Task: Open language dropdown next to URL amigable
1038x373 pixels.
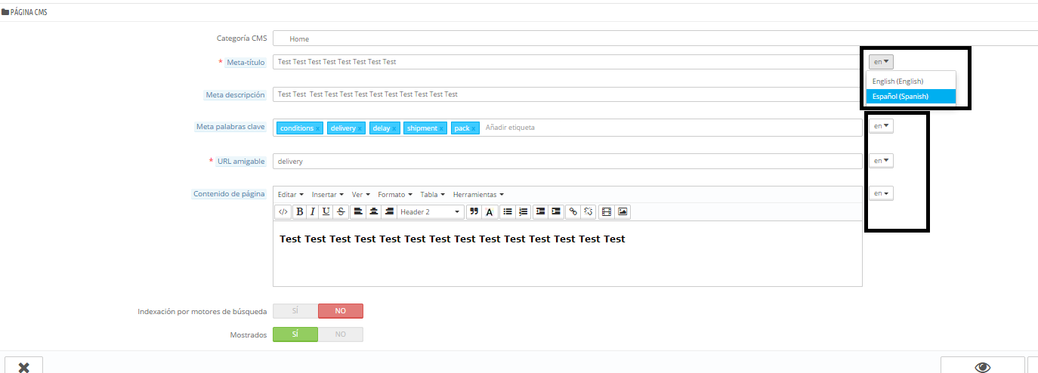Action: 881,161
